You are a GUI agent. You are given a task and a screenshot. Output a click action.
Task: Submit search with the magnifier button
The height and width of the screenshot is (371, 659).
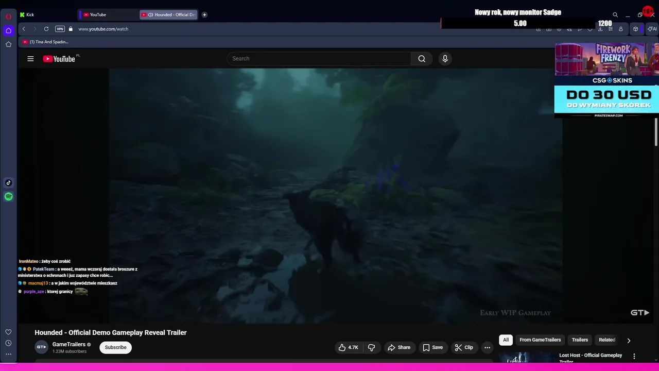pos(422,59)
